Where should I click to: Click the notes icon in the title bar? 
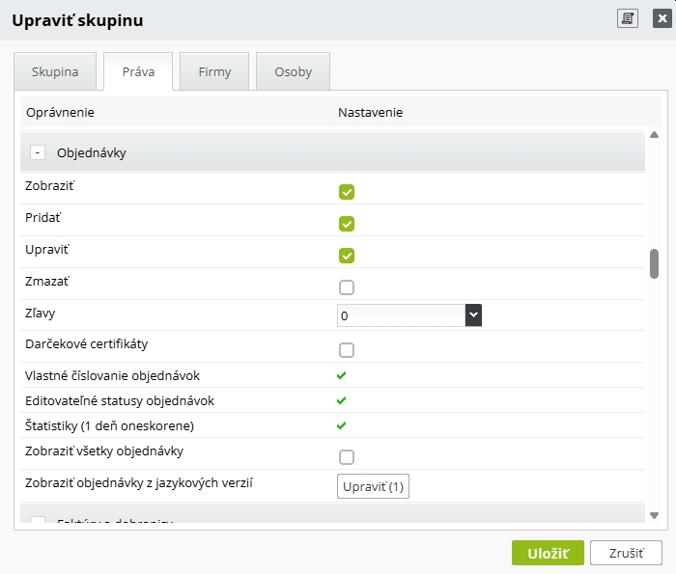(628, 18)
